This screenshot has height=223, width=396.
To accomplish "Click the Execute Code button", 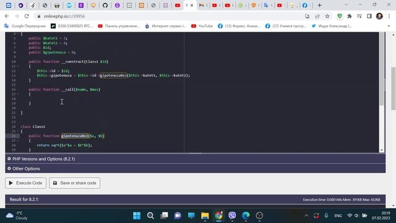I will [26, 183].
